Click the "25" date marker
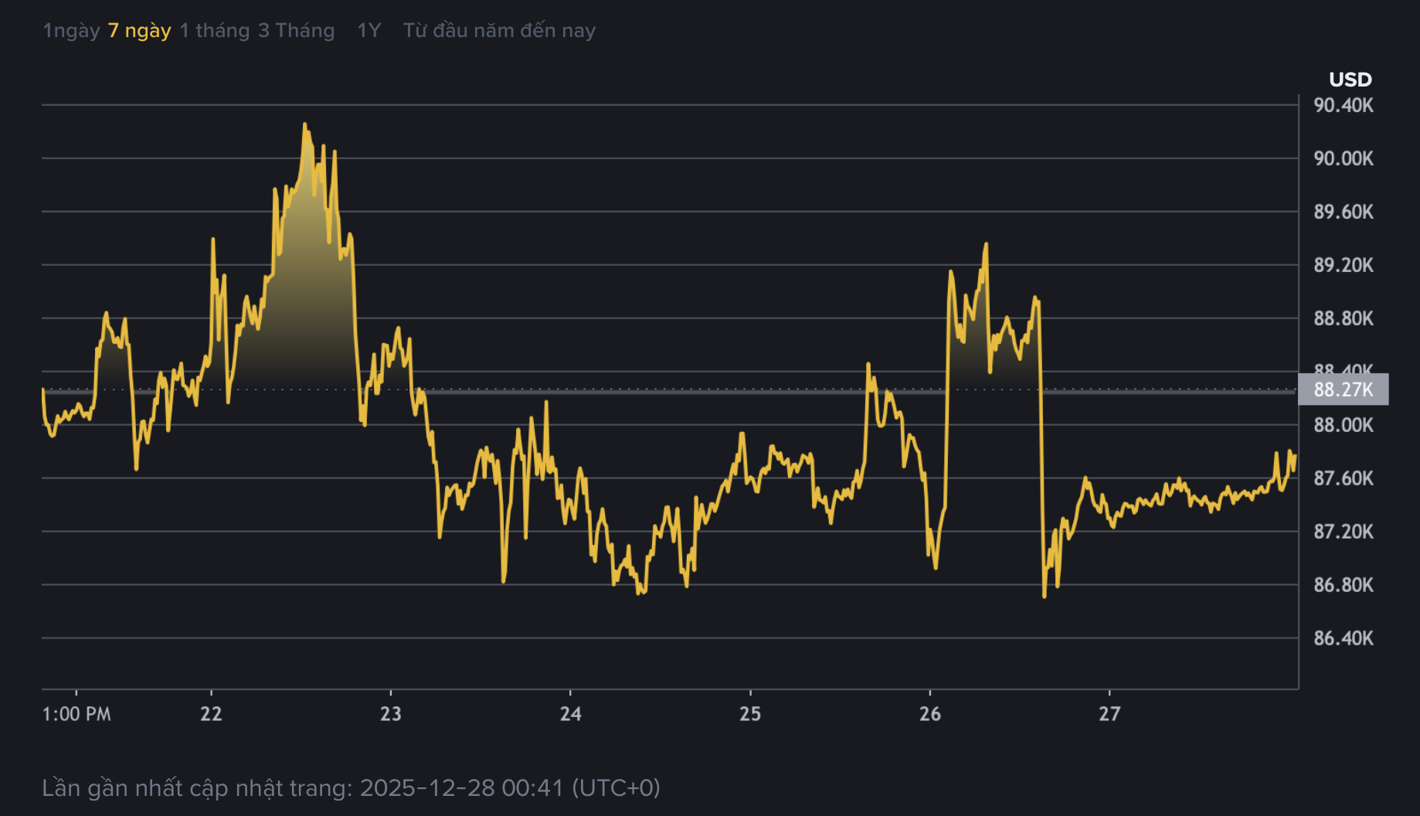Viewport: 1420px width, 816px height. 750,715
